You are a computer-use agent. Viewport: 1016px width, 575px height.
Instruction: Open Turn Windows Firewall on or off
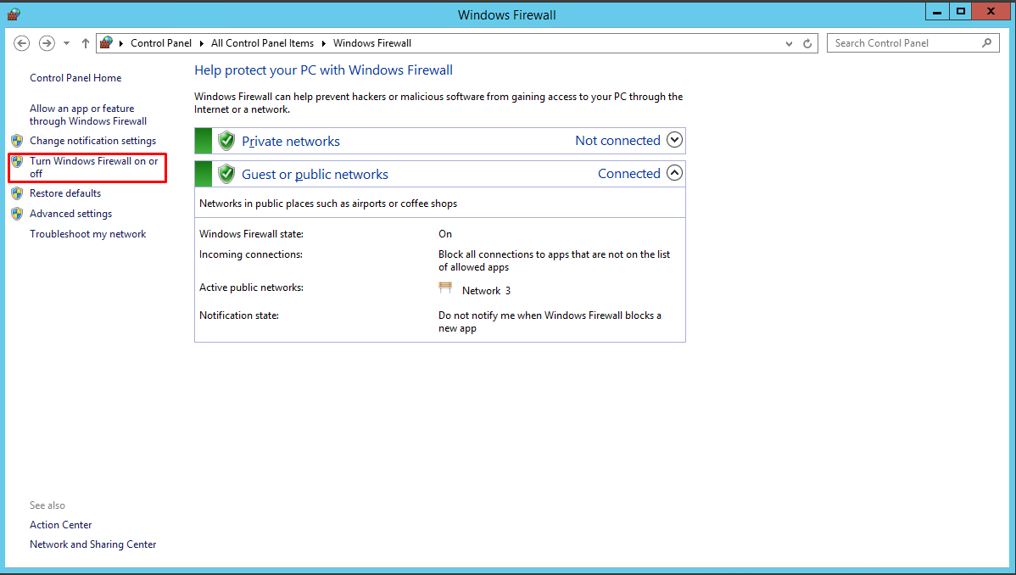click(94, 167)
